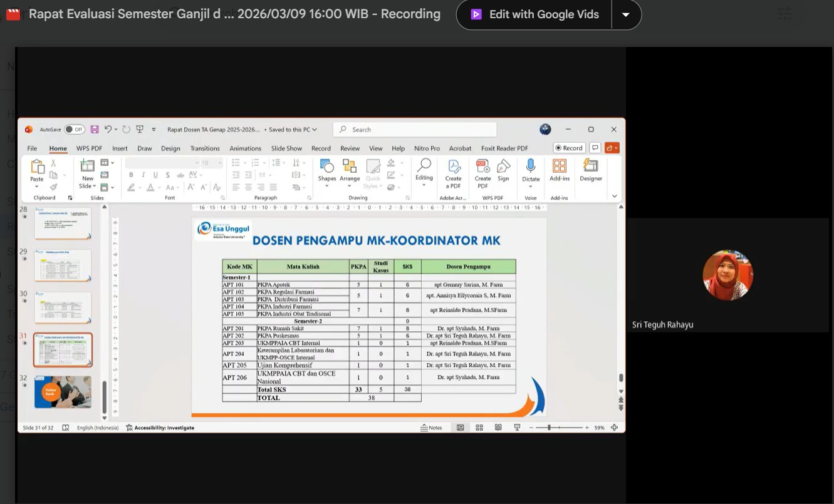This screenshot has width=834, height=504.
Task: Toggle the Notes pane in status bar
Action: coord(431,428)
